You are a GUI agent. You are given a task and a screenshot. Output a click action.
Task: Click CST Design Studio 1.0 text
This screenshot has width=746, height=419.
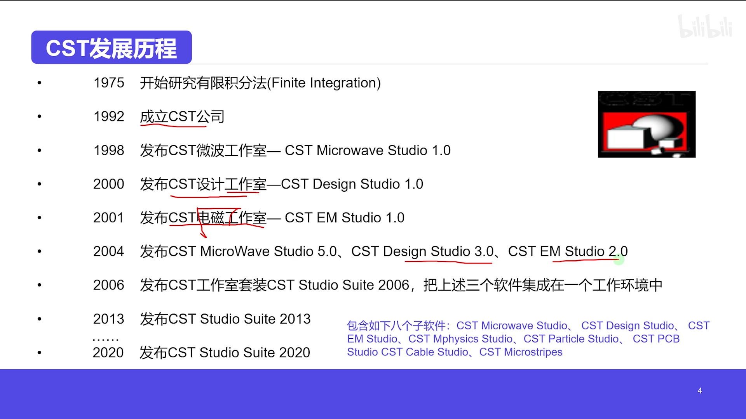click(x=352, y=184)
